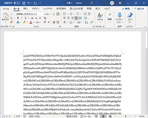Viewport: 148px width, 118px height.
Task: Open the font color dropdown arrow
Action: pyautogui.click(x=34, y=22)
